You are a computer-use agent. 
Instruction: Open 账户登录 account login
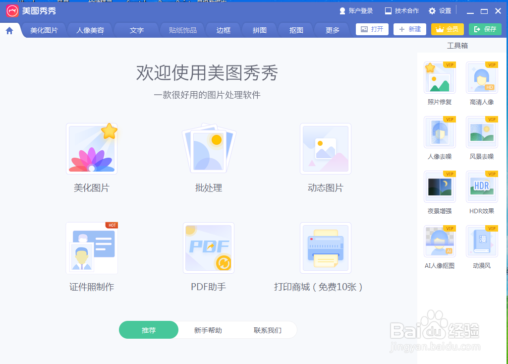(x=356, y=11)
